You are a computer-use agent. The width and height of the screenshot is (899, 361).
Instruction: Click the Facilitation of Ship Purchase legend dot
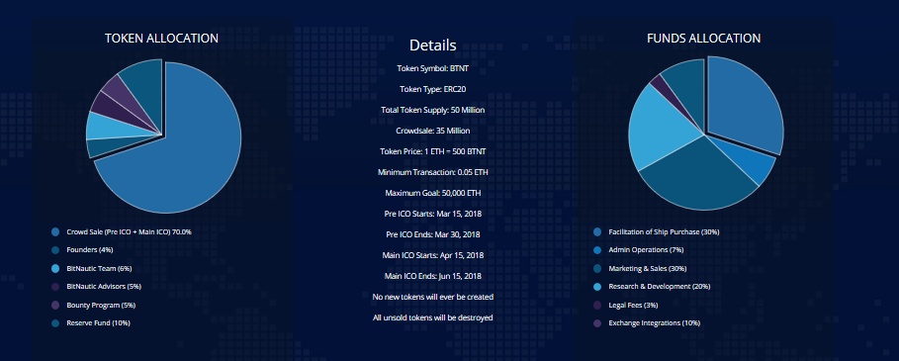point(597,232)
